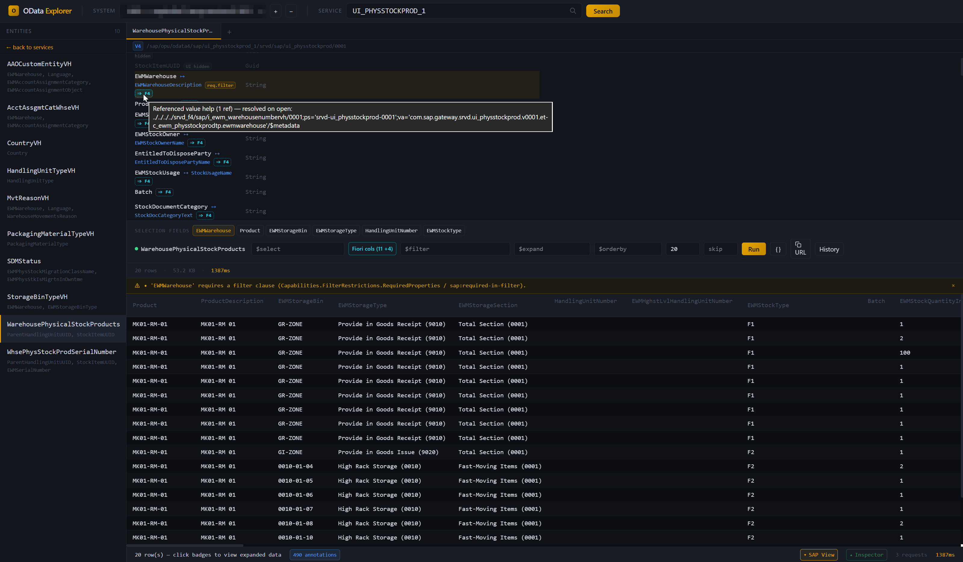Select AAOCustomEntityVH entity
Viewport: 963px width, 562px height.
(63, 76)
